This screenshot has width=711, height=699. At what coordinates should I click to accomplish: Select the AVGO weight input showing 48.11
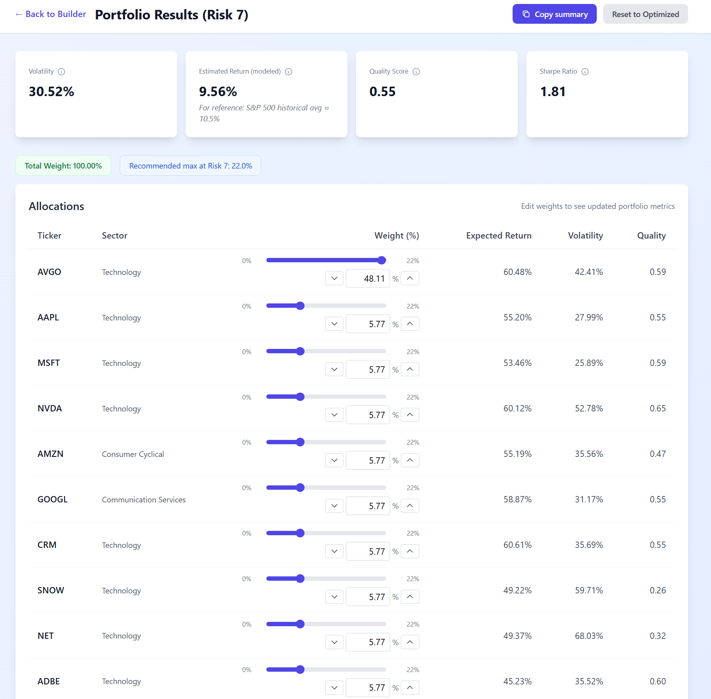tap(368, 278)
